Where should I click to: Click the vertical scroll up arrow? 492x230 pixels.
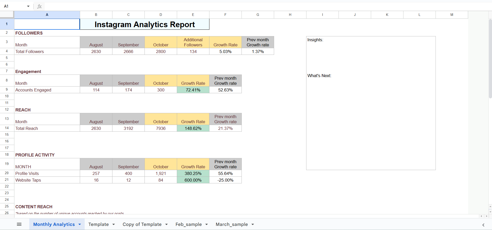(490, 206)
